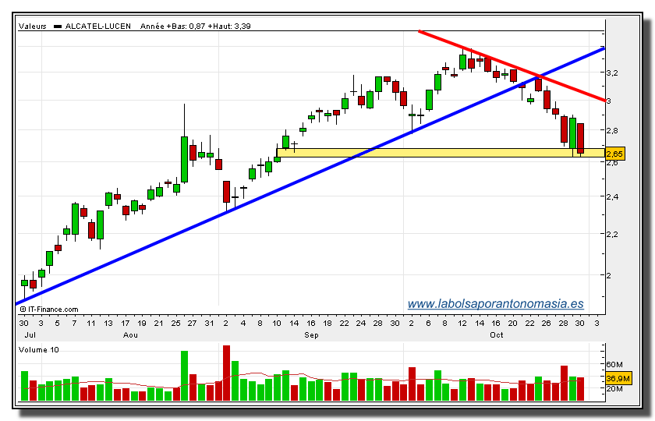Click the tallest red volume bar
The image size is (655, 421).
click(x=226, y=373)
